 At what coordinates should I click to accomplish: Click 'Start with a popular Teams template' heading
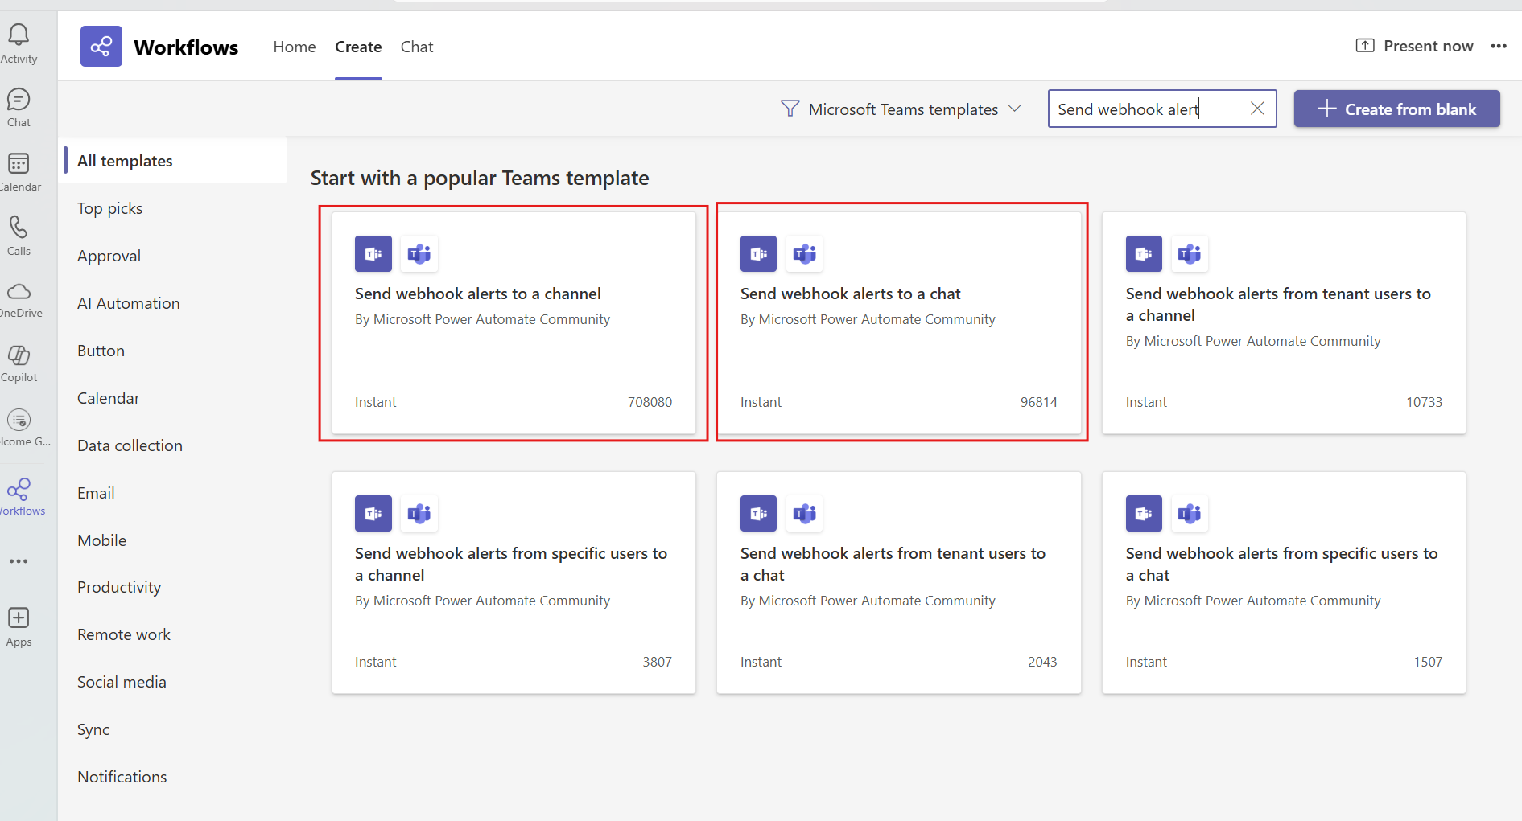click(480, 178)
